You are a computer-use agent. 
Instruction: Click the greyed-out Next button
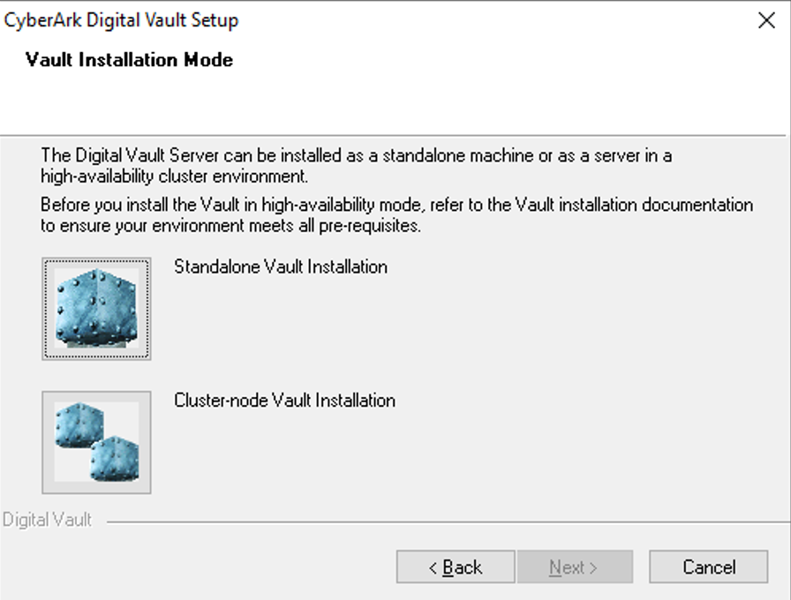575,566
